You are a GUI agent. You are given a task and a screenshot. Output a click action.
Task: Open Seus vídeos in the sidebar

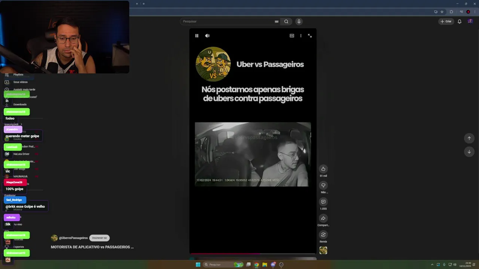20,82
